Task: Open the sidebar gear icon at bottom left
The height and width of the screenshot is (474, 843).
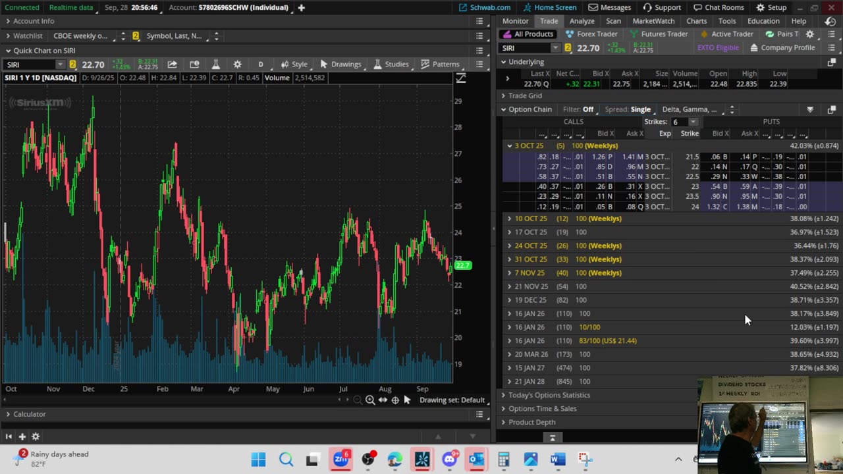Action: coord(36,436)
